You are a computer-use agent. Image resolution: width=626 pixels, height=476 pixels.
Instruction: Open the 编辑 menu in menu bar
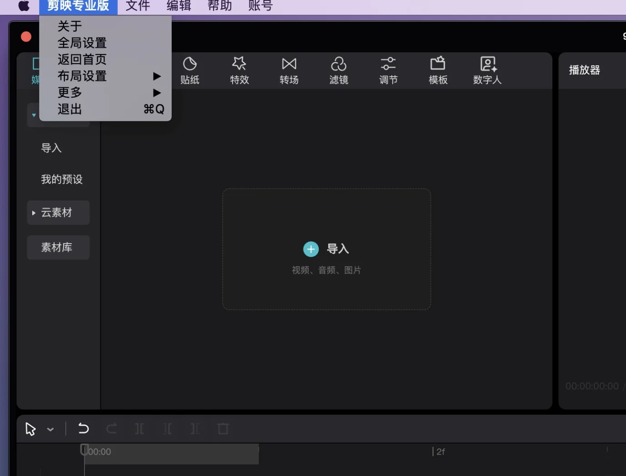[179, 6]
